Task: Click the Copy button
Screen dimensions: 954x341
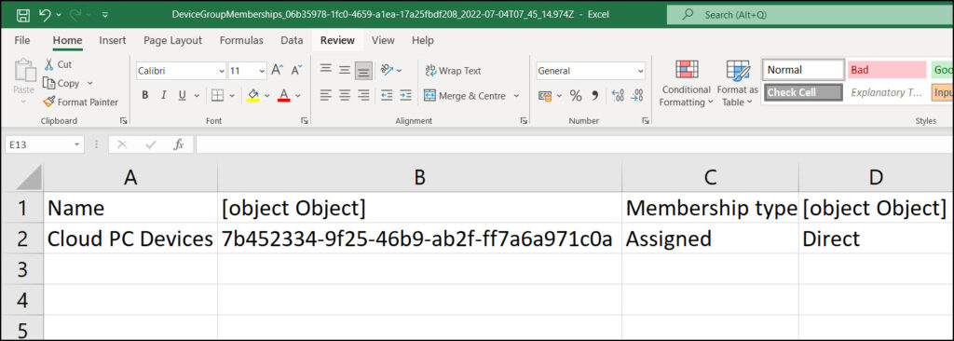Action: coord(61,84)
